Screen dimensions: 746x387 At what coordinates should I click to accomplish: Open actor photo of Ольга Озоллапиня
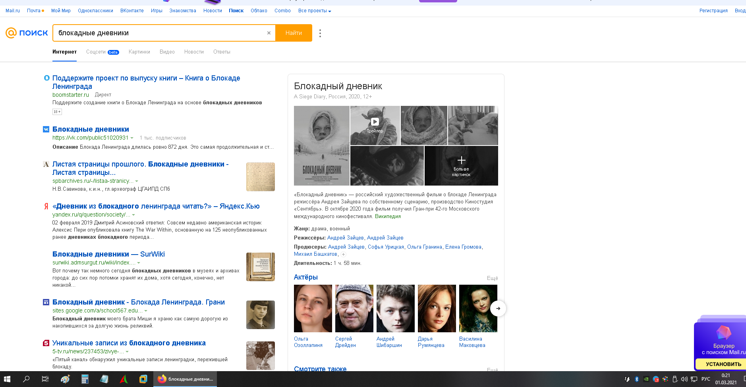(313, 308)
